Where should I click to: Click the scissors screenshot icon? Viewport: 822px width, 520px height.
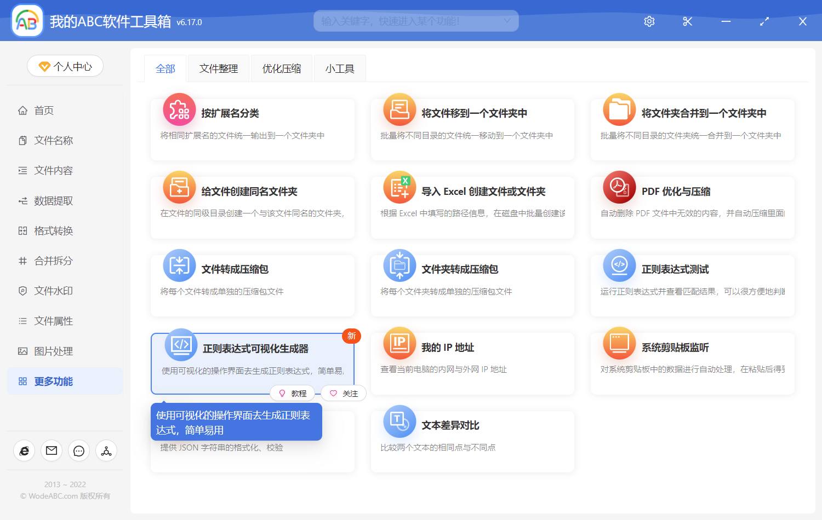688,21
